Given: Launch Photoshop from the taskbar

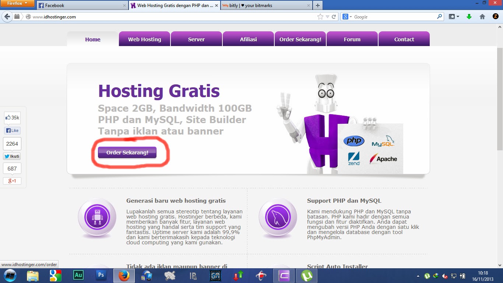Looking at the screenshot, I should pyautogui.click(x=101, y=276).
